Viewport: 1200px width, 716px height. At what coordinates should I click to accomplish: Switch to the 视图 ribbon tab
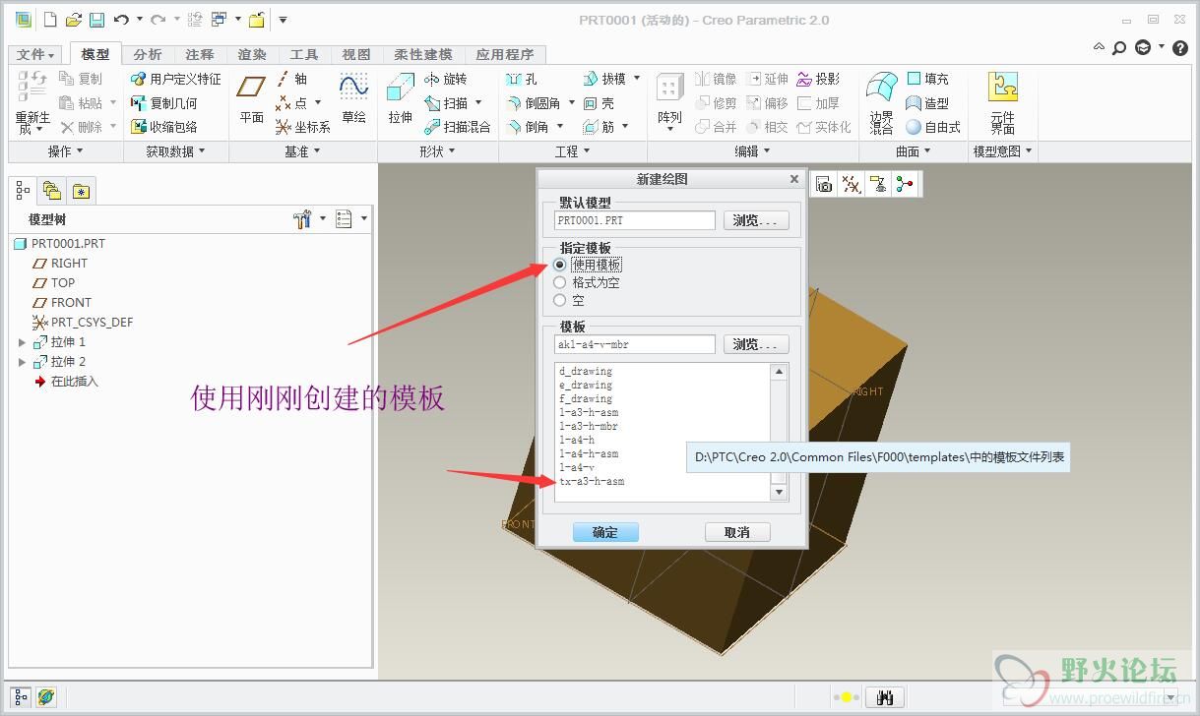pyautogui.click(x=356, y=55)
